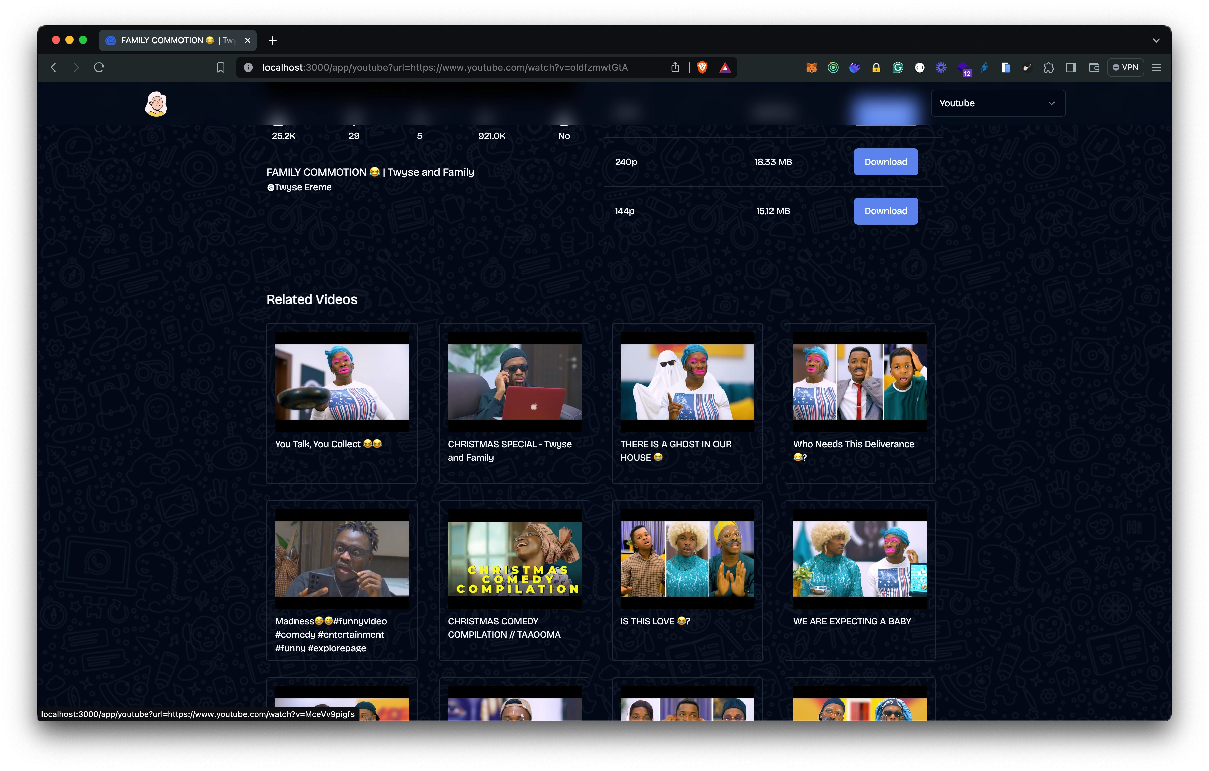Image resolution: width=1209 pixels, height=771 pixels.
Task: Click 'FAMILY COMMOTION | Twyse and Family' video title
Action: [x=370, y=172]
